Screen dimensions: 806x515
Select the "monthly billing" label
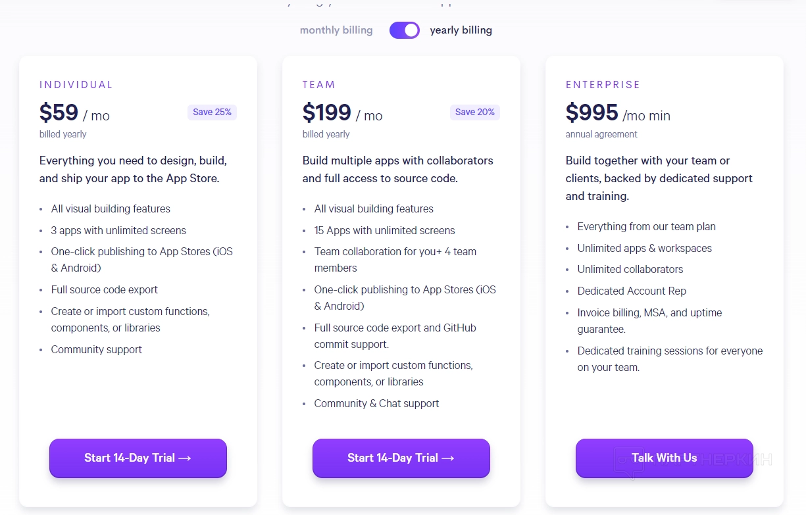click(336, 30)
